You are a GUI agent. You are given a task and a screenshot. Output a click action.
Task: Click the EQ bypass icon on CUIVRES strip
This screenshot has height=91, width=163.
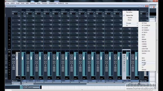(89, 69)
